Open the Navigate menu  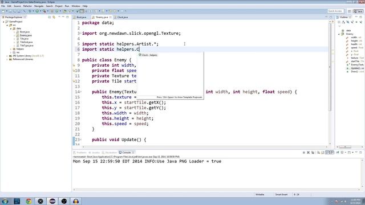coord(39,6)
